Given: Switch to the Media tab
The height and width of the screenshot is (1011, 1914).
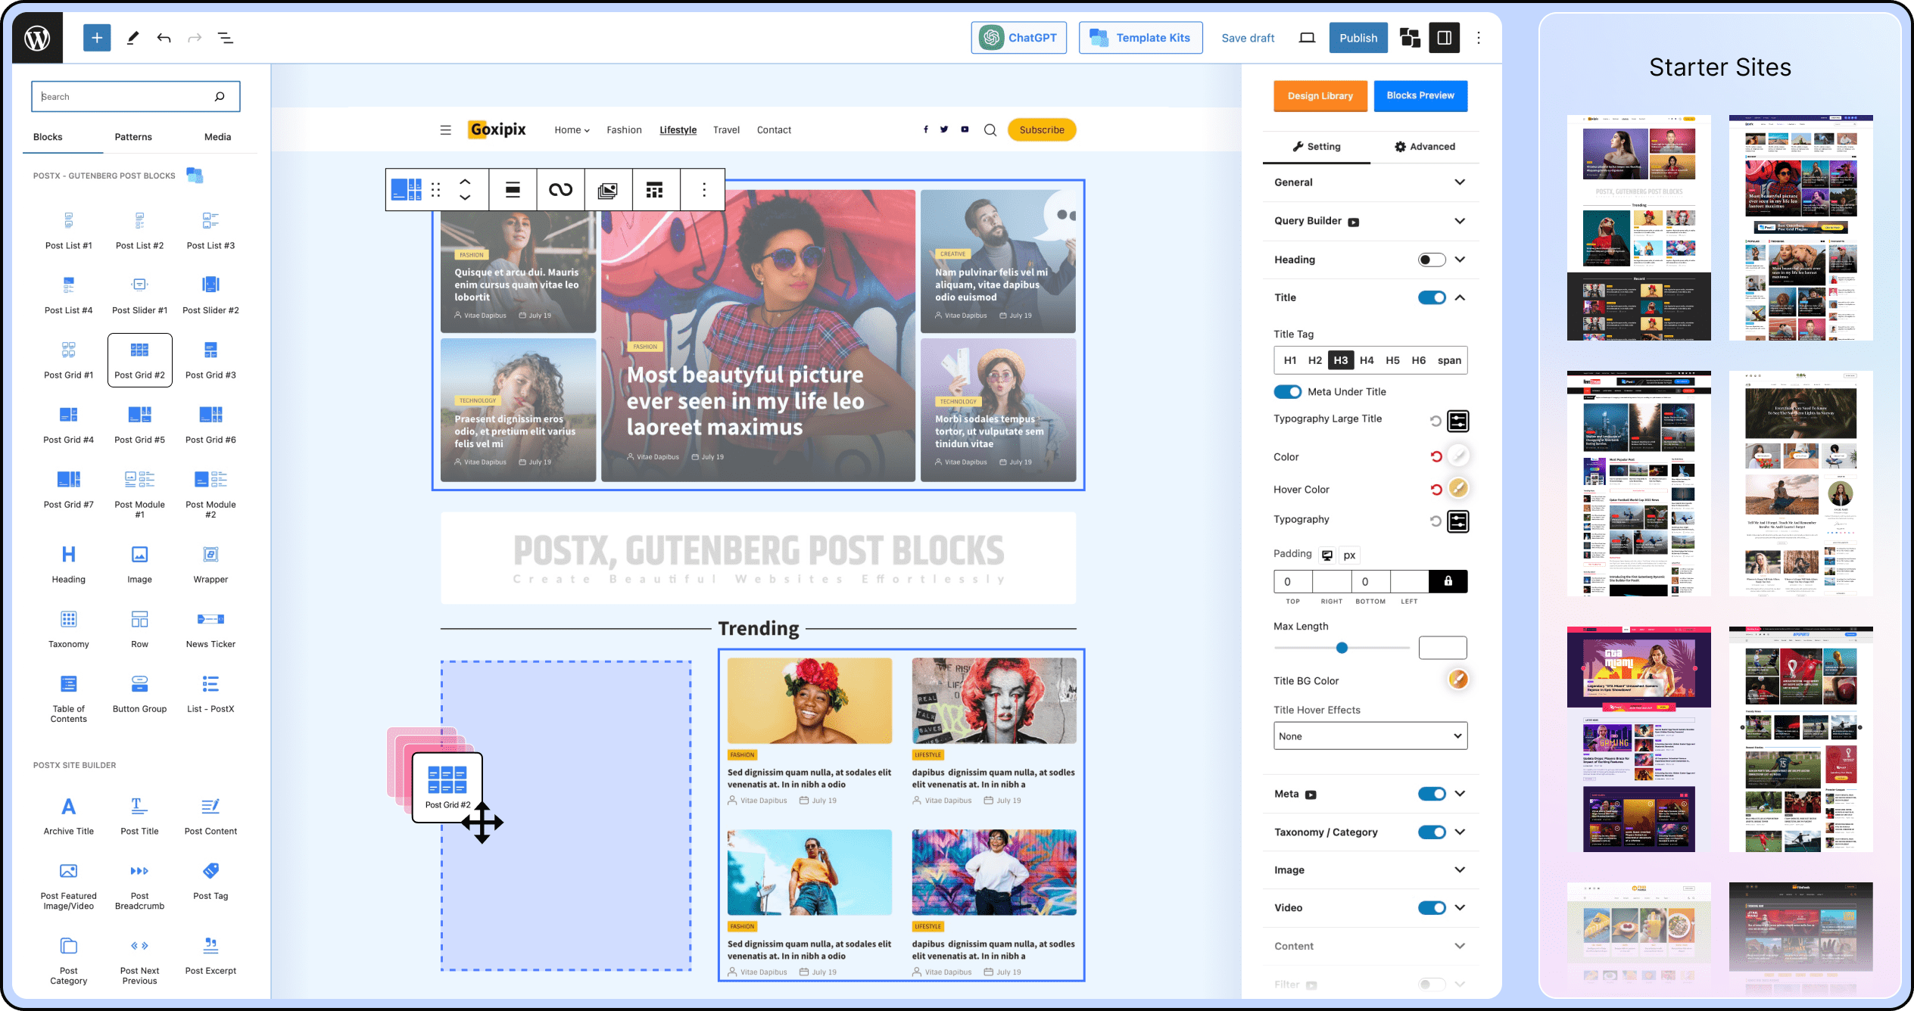Looking at the screenshot, I should (217, 137).
